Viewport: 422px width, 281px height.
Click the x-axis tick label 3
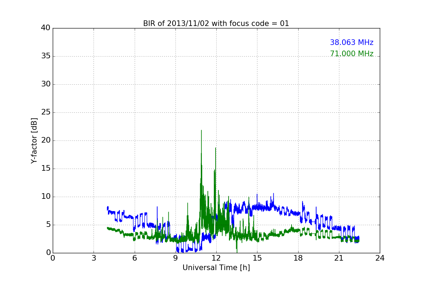coord(94,258)
